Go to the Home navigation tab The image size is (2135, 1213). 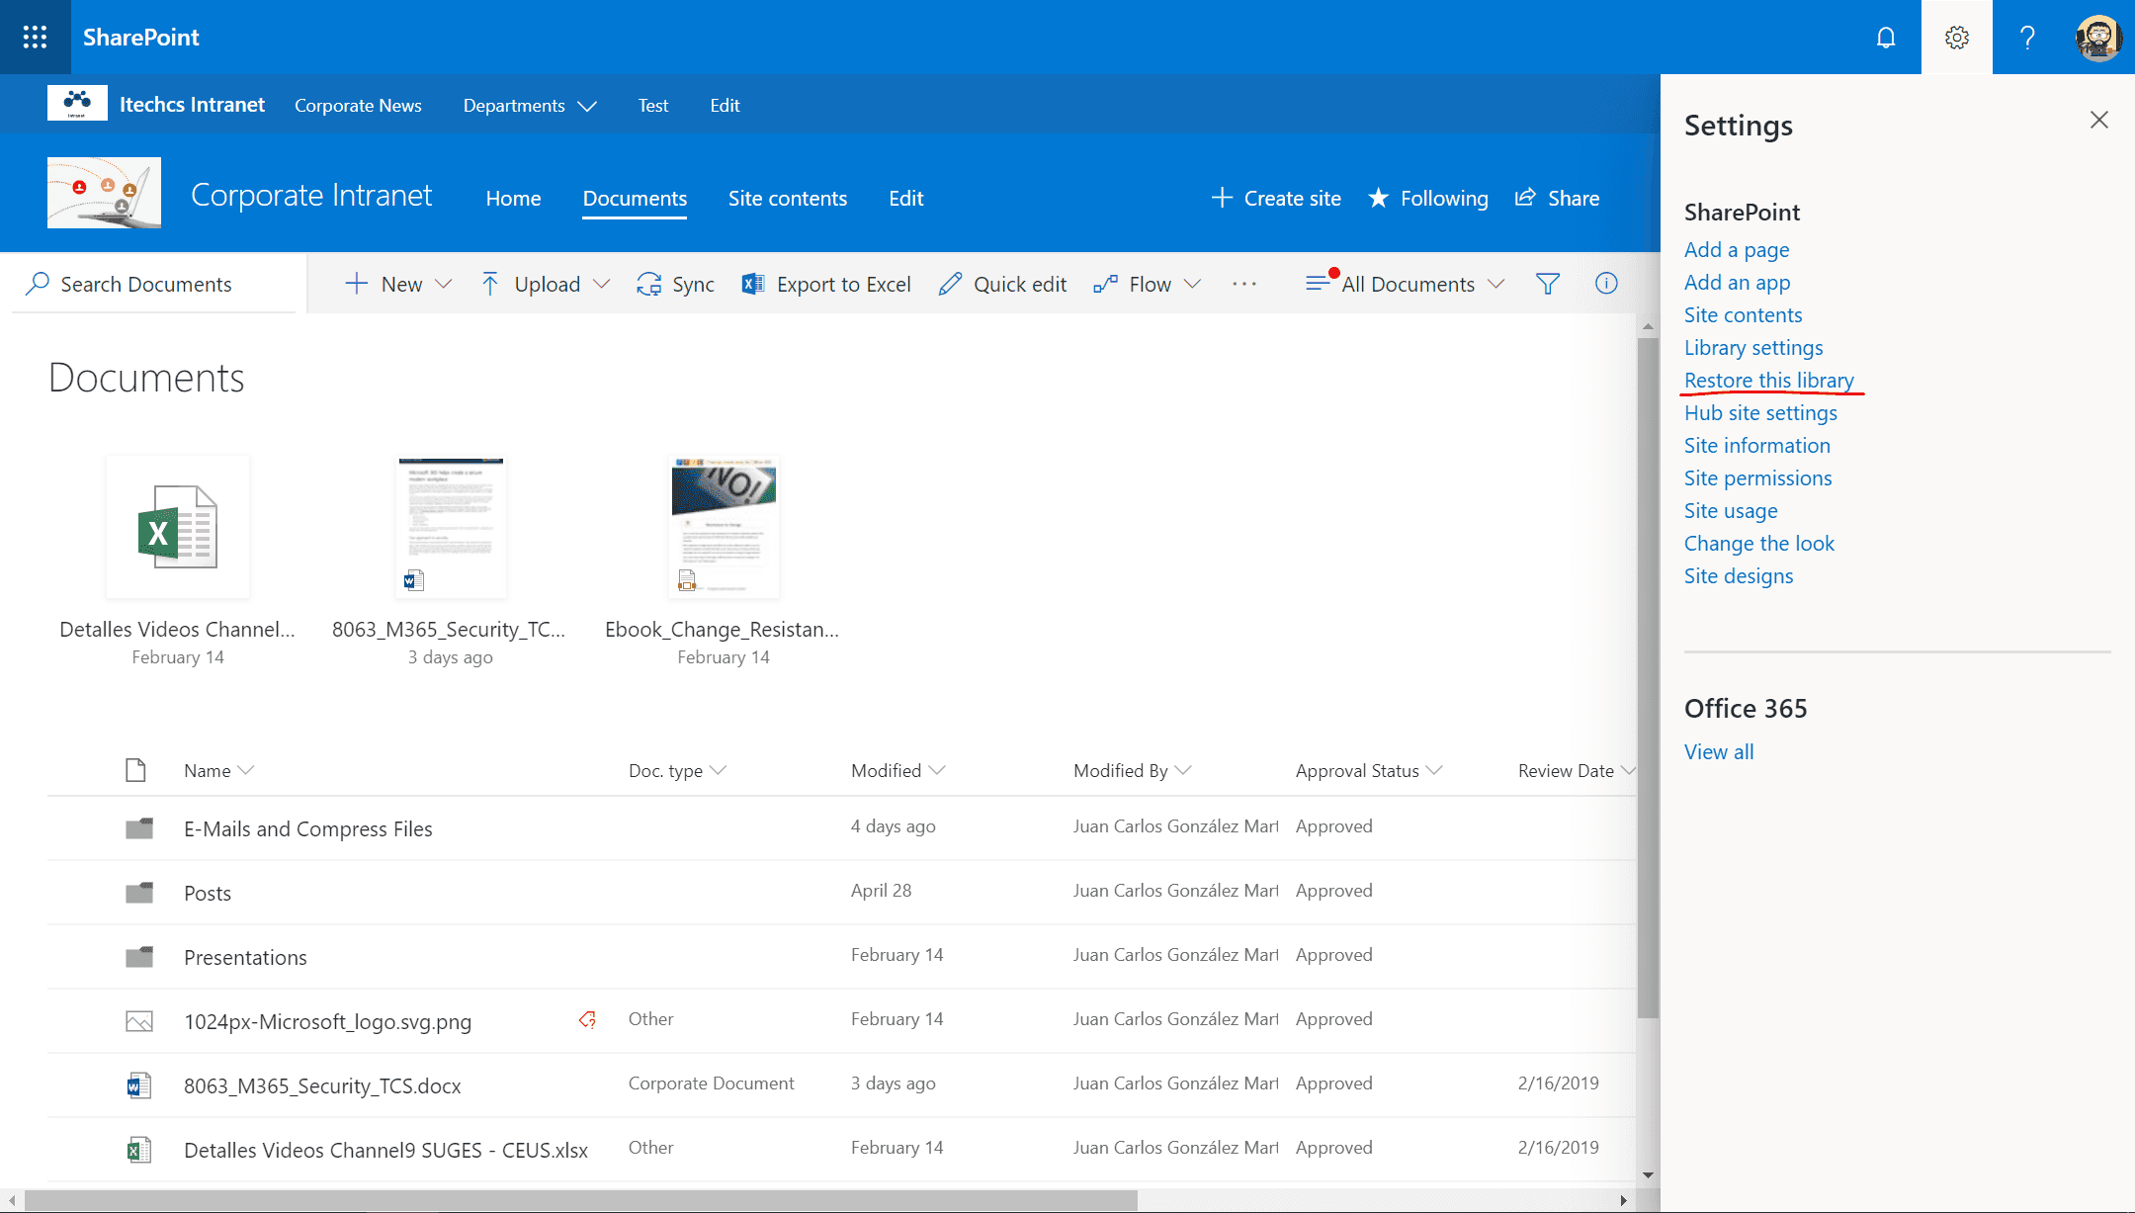[513, 198]
